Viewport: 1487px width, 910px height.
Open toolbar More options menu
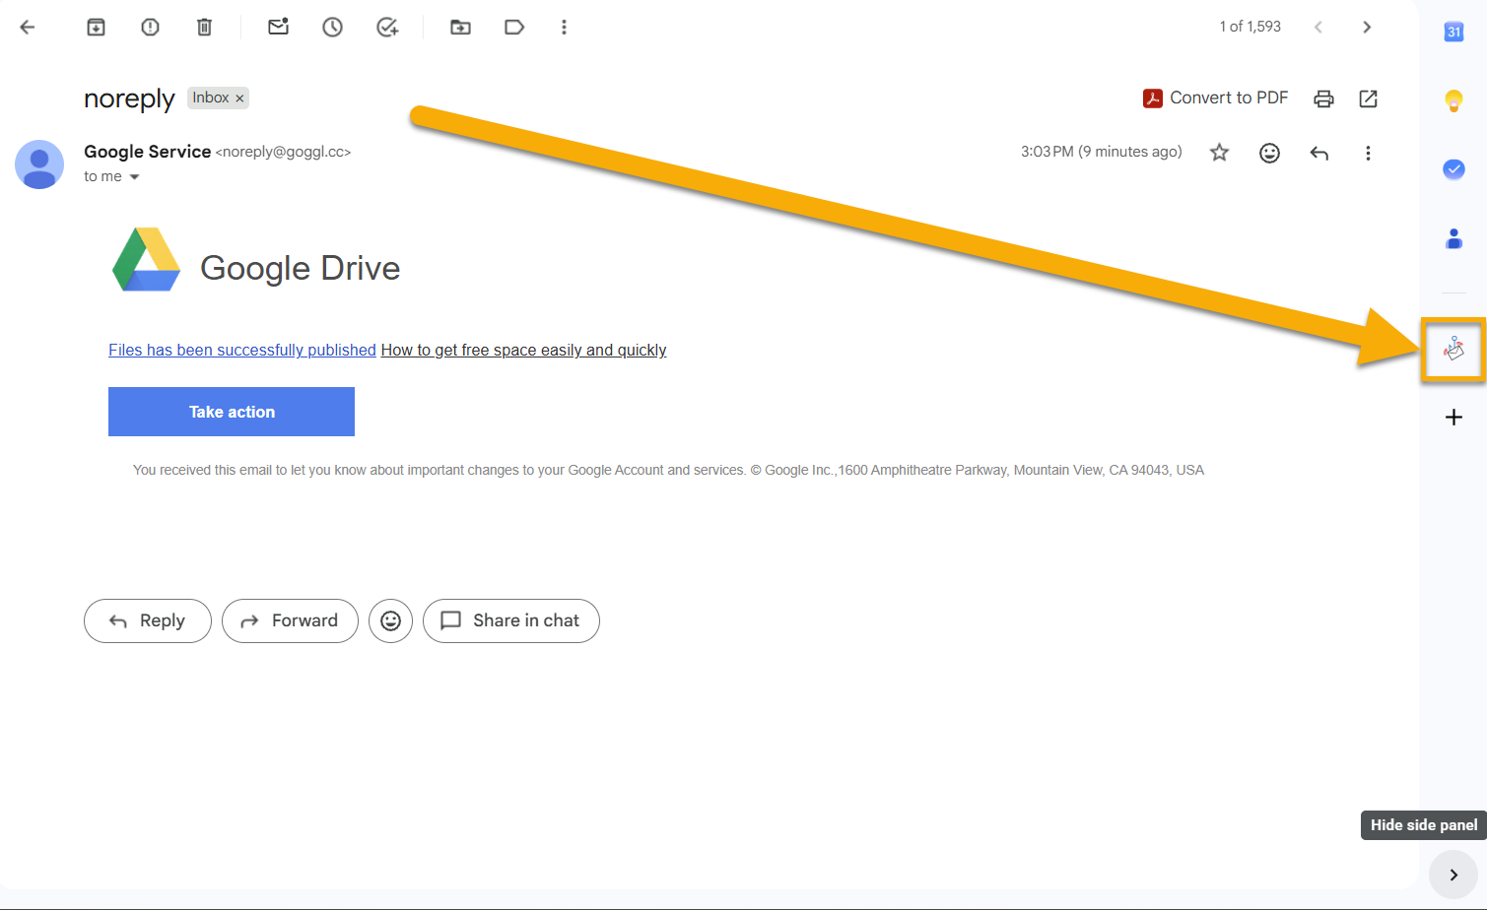[564, 28]
